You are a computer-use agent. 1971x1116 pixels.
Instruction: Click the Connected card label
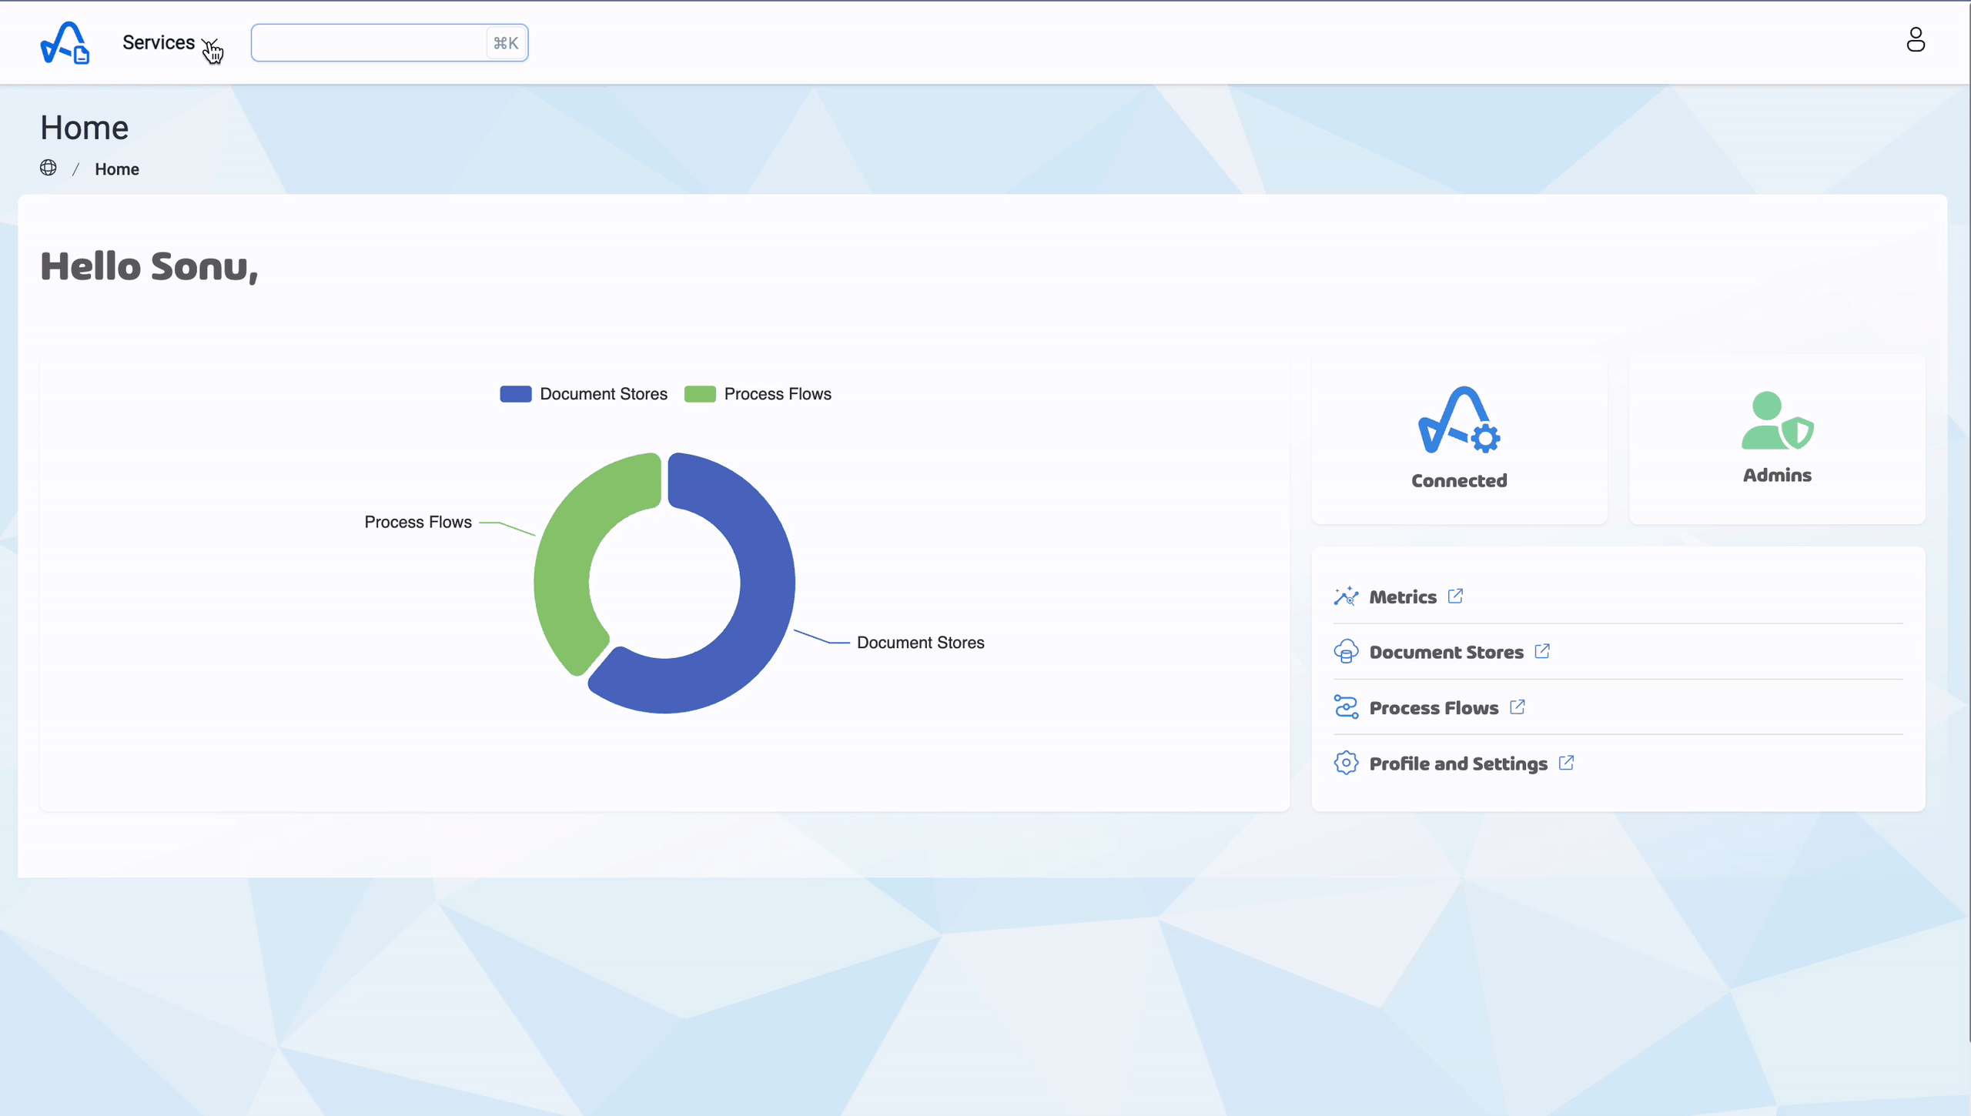pyautogui.click(x=1458, y=481)
